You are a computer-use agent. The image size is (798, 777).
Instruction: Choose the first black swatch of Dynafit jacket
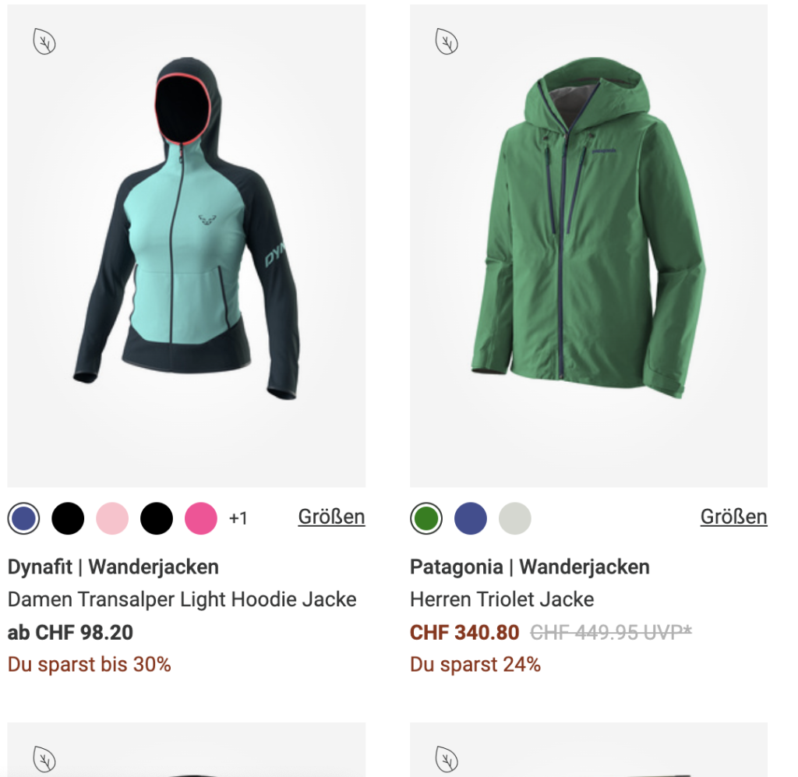pos(68,518)
